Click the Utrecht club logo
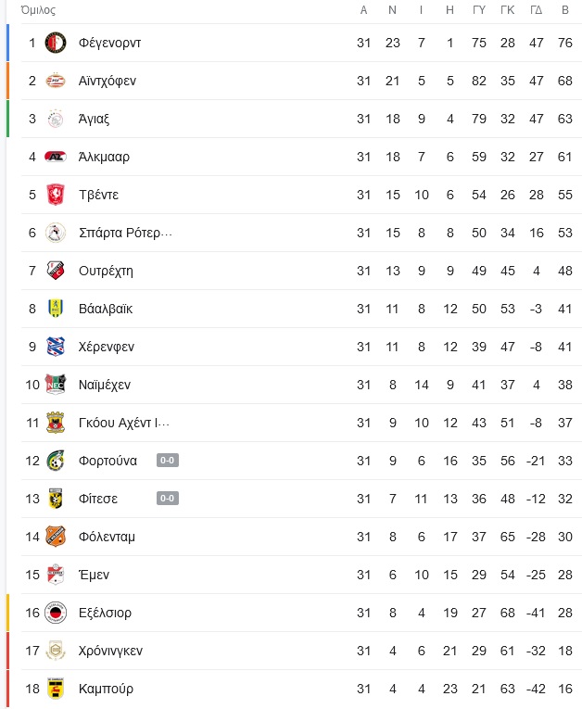 (56, 271)
